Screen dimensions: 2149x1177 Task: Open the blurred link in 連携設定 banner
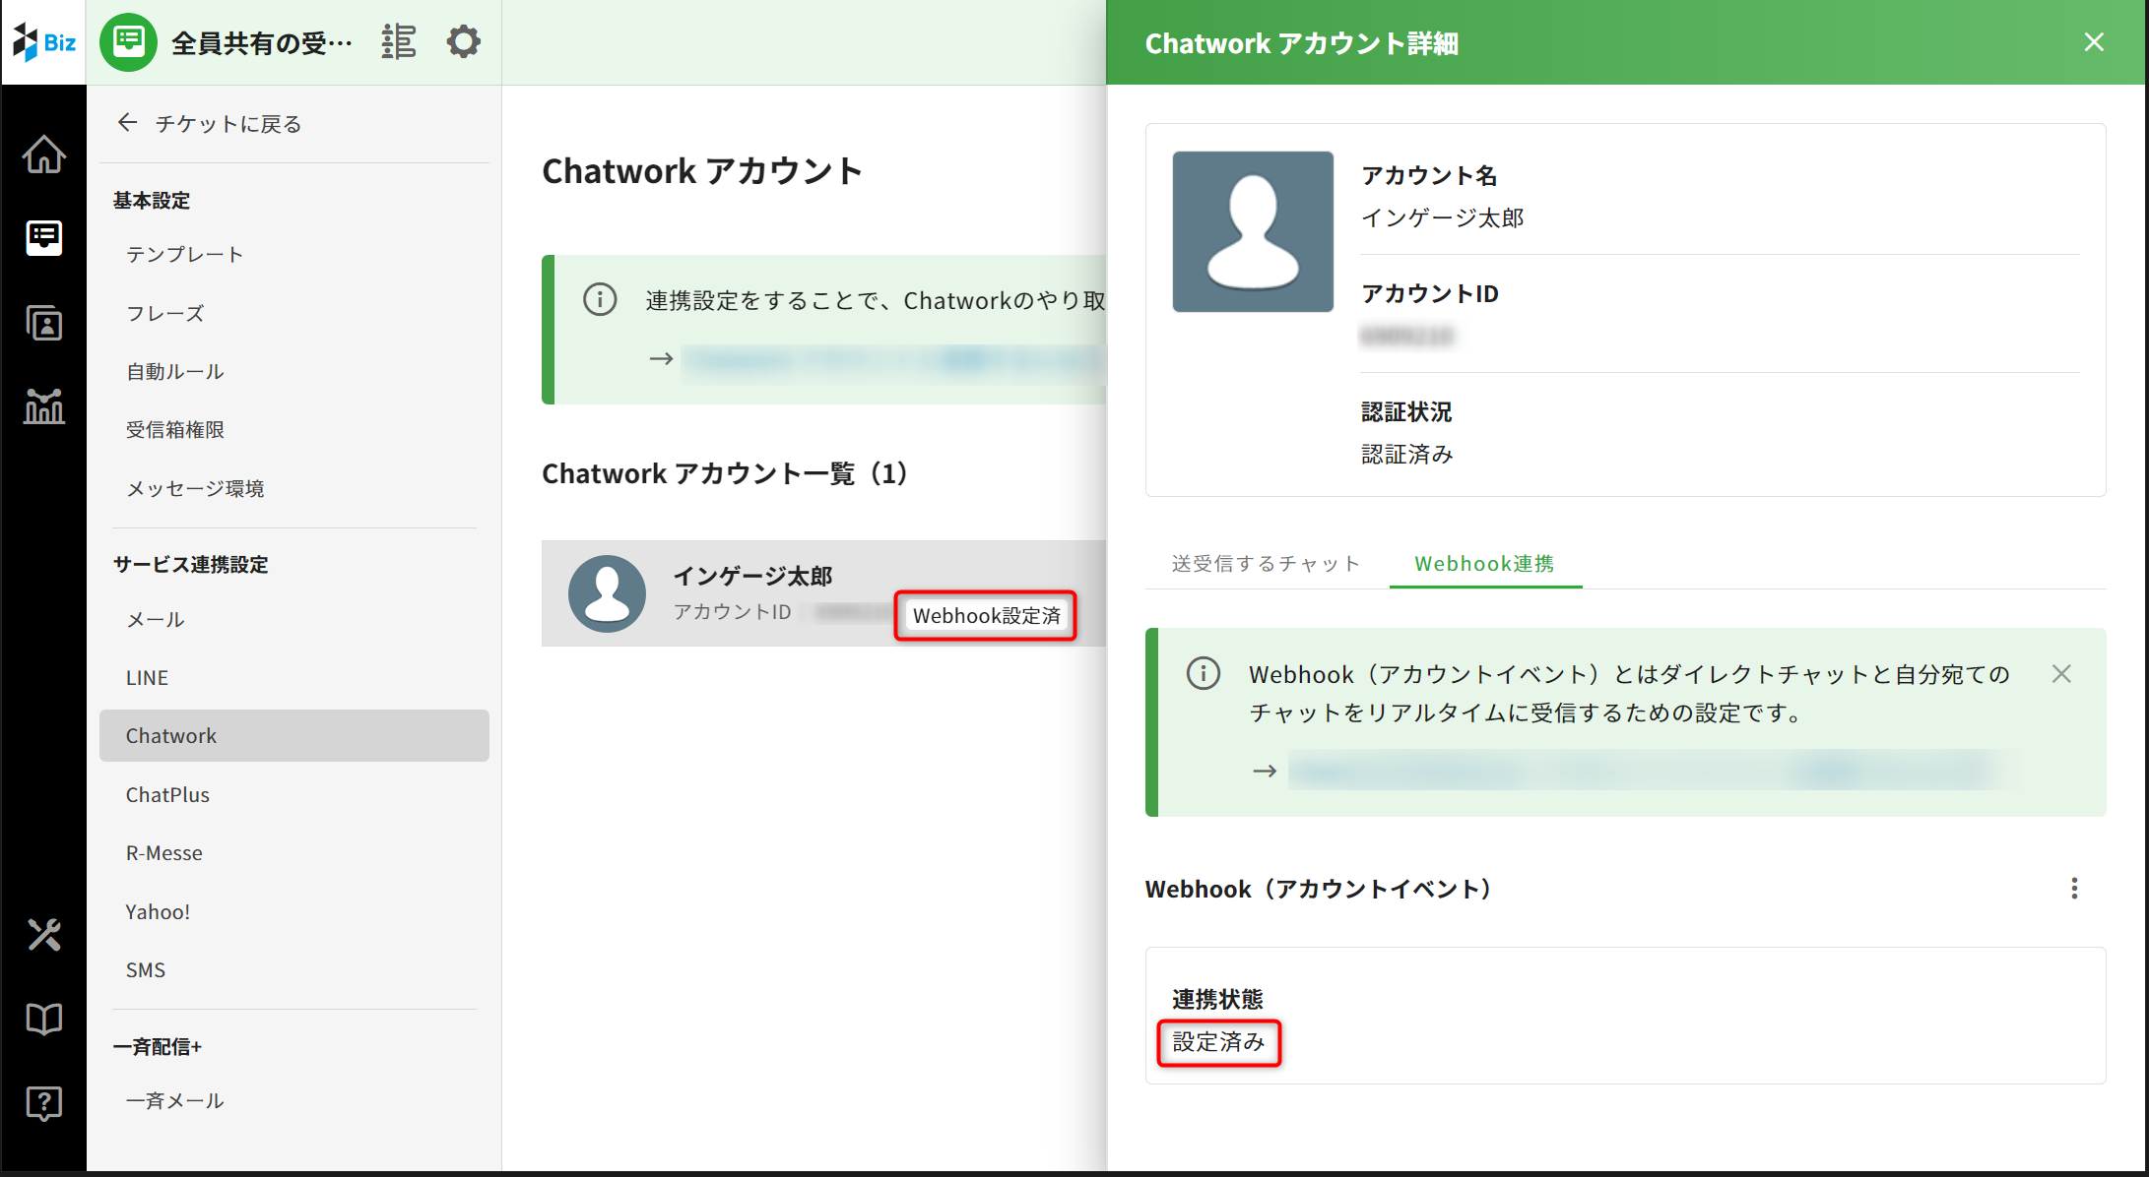pos(893,359)
